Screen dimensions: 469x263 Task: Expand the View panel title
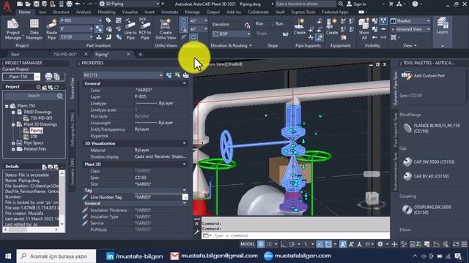tap(410, 45)
